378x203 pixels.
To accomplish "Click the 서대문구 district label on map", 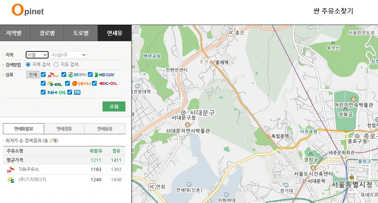I will [202, 113].
